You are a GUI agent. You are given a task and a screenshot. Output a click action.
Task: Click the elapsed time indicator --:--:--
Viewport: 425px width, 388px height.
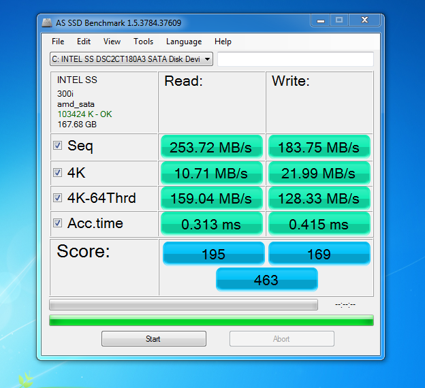click(345, 305)
